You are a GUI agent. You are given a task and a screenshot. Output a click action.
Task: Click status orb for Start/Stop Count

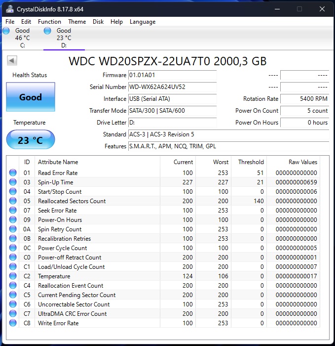pos(13,191)
